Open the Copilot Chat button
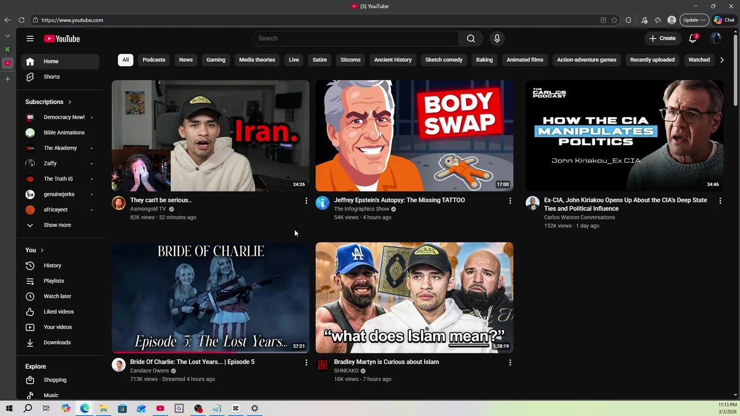The width and height of the screenshot is (740, 416). [x=724, y=20]
